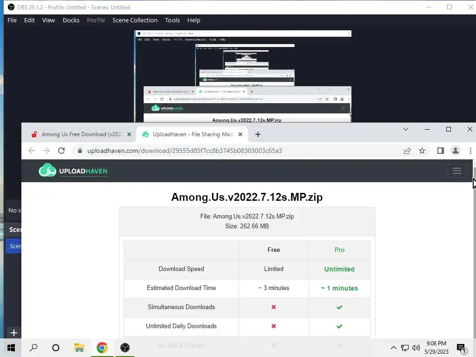This screenshot has width=476, height=357.
Task: Open the taskbar clock showing 9:06 PM
Action: 436,348
